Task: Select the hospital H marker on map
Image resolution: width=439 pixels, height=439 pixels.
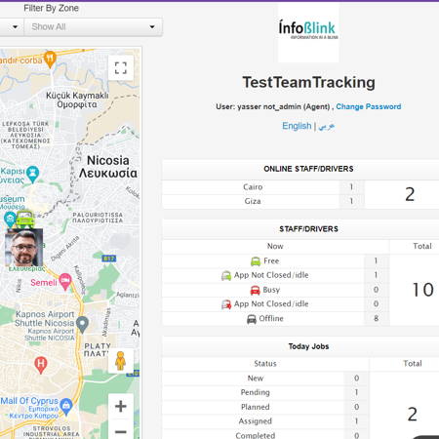Action: [41, 365]
